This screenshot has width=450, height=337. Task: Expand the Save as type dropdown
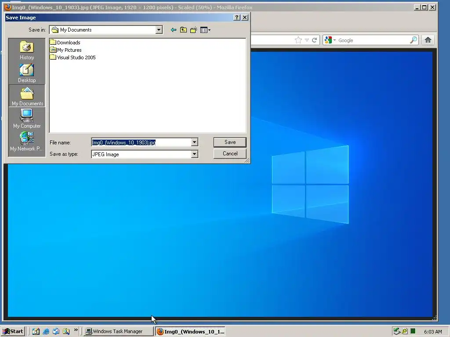194,154
